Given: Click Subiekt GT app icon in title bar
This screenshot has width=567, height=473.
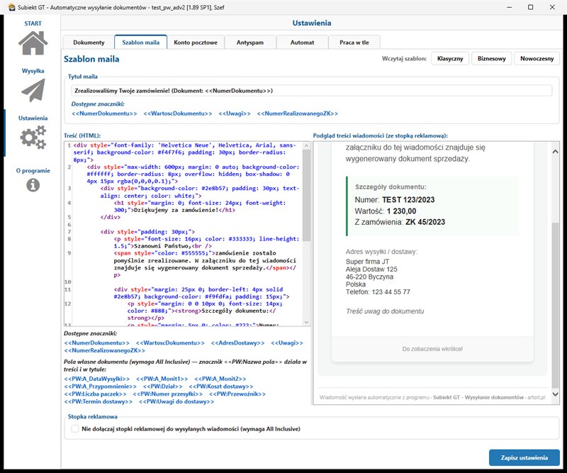Looking at the screenshot, I should [11, 7].
